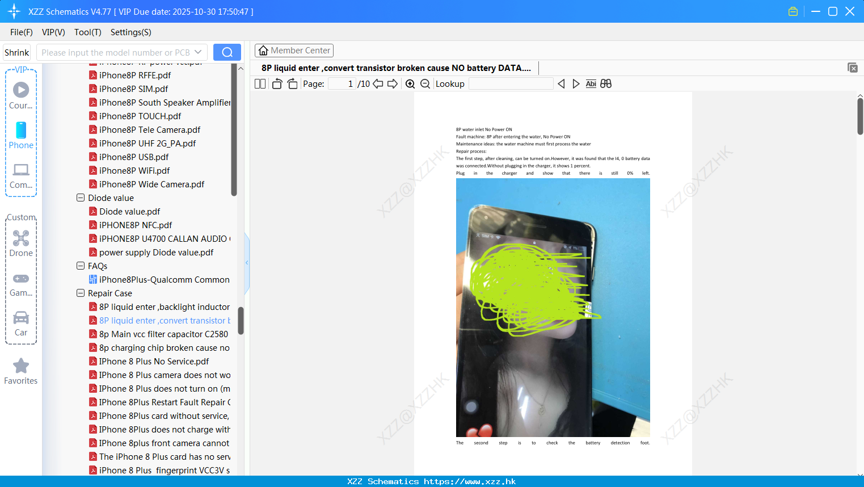Collapse the side panel handle

[x=247, y=263]
